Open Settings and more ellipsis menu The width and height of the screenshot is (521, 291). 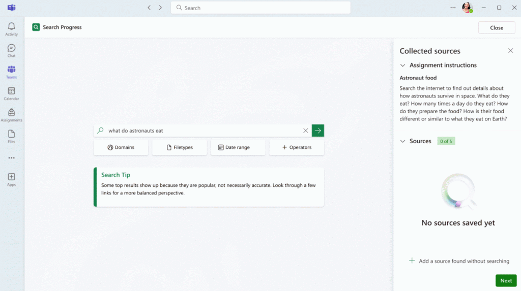(x=453, y=8)
